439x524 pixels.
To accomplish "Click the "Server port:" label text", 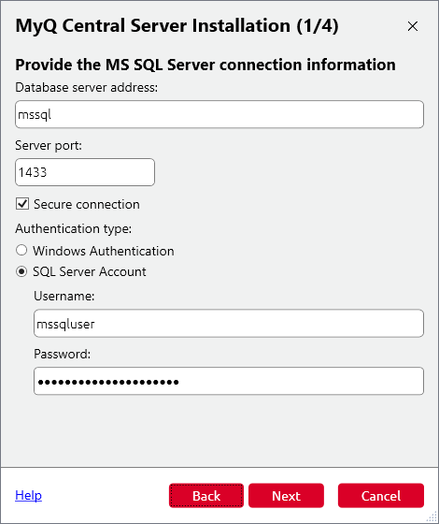I will tap(49, 145).
